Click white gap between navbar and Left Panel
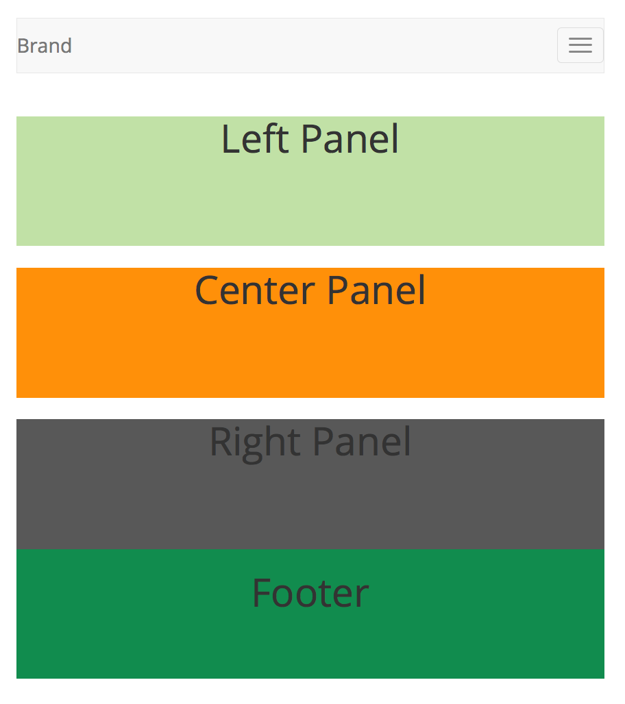This screenshot has width=625, height=704. tap(310, 95)
